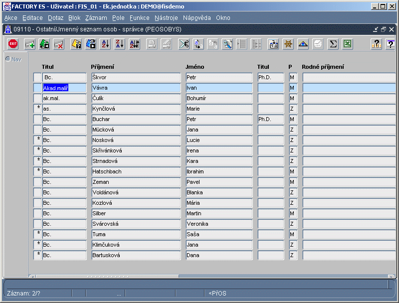Restore the inner PEOSOBYS form window
The width and height of the screenshot is (399, 303).
click(x=384, y=29)
